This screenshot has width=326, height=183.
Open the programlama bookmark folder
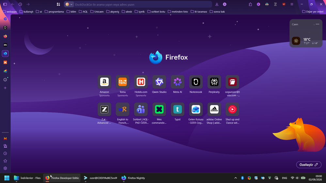[x=54, y=12]
